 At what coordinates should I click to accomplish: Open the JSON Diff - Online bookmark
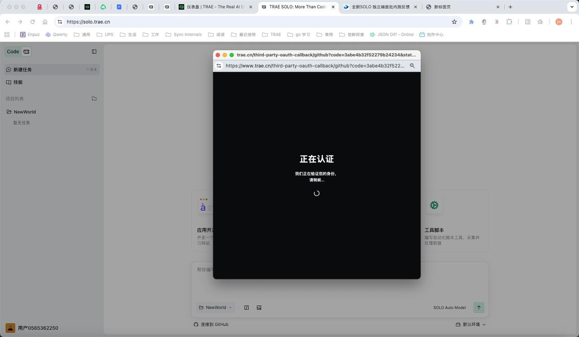[x=392, y=34]
